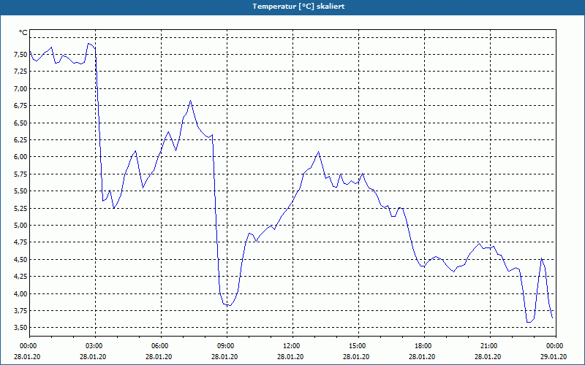Select the 7,00 y-axis value
This screenshot has width=585, height=365.
(x=20, y=88)
